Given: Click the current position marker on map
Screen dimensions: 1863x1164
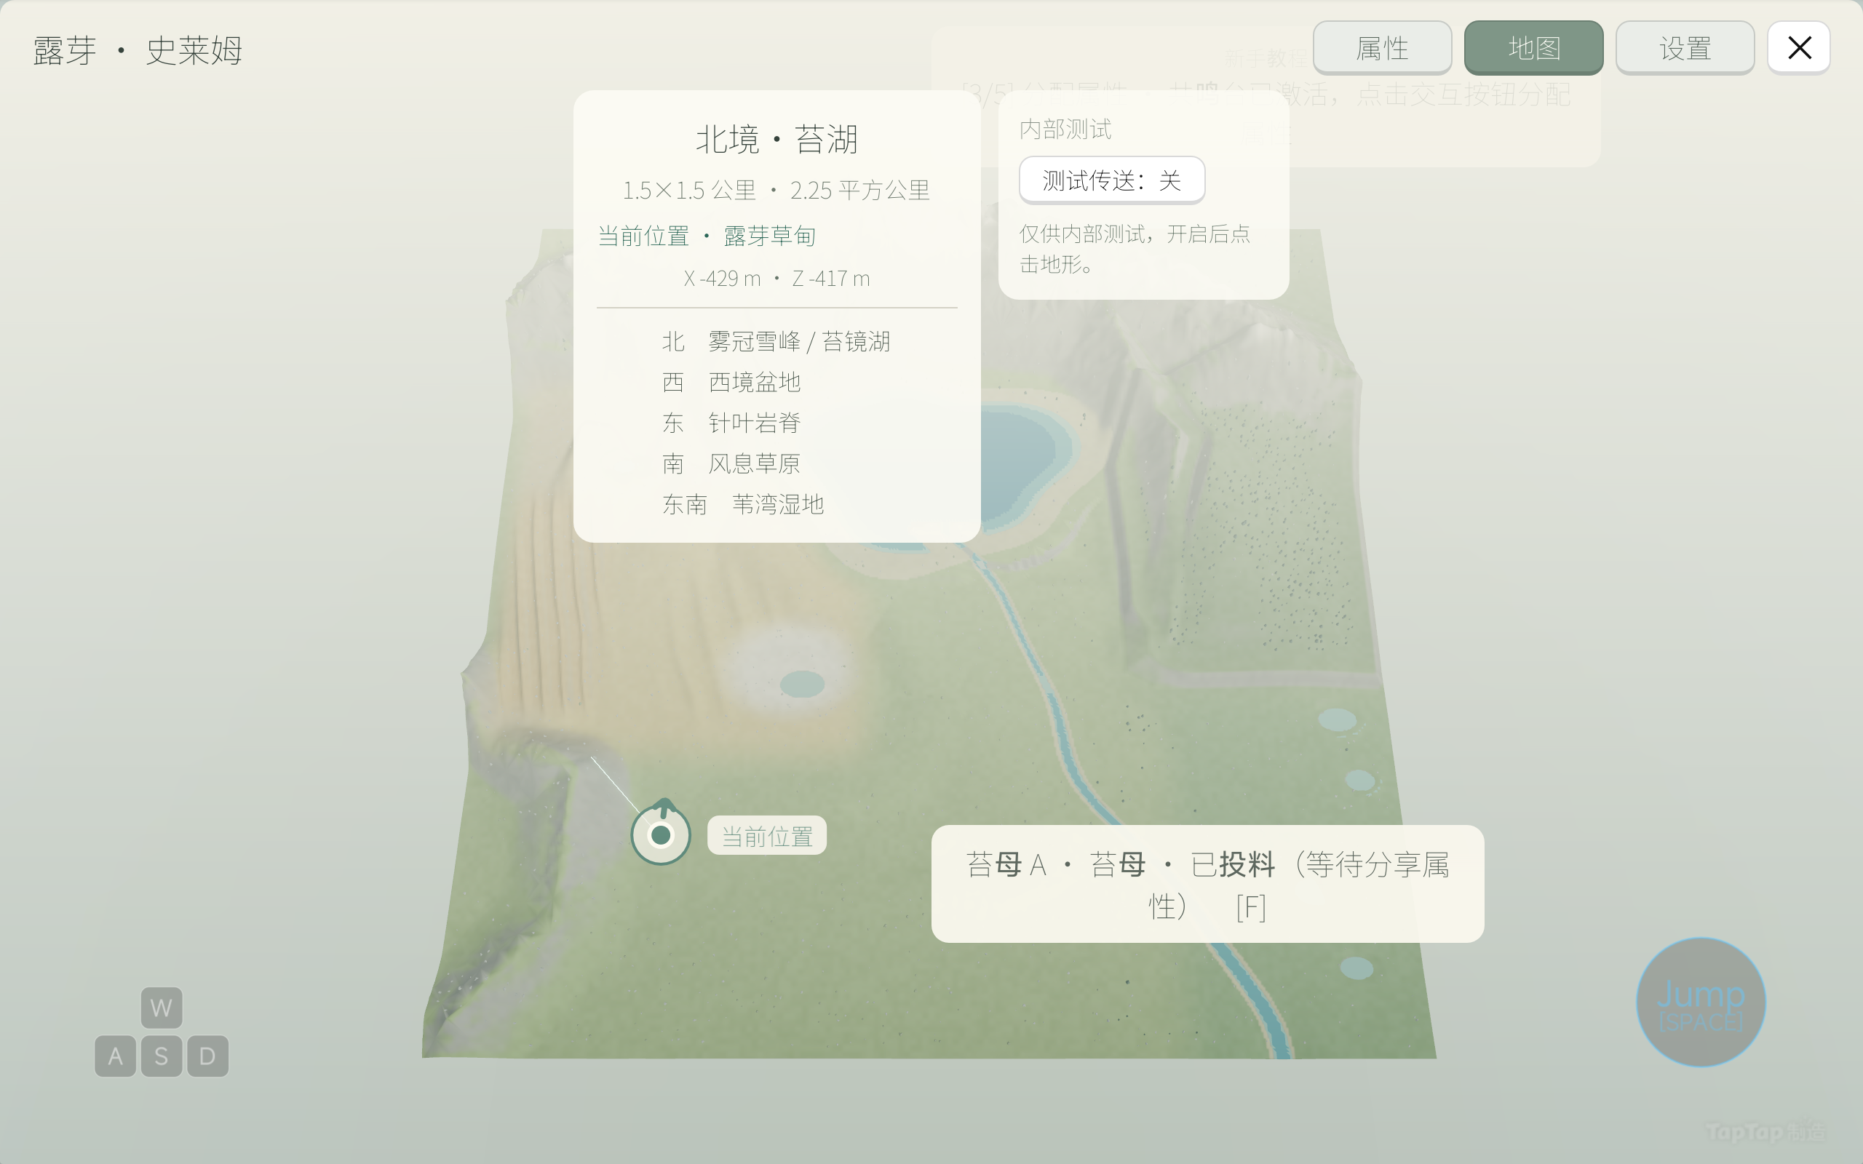Looking at the screenshot, I should 661,834.
